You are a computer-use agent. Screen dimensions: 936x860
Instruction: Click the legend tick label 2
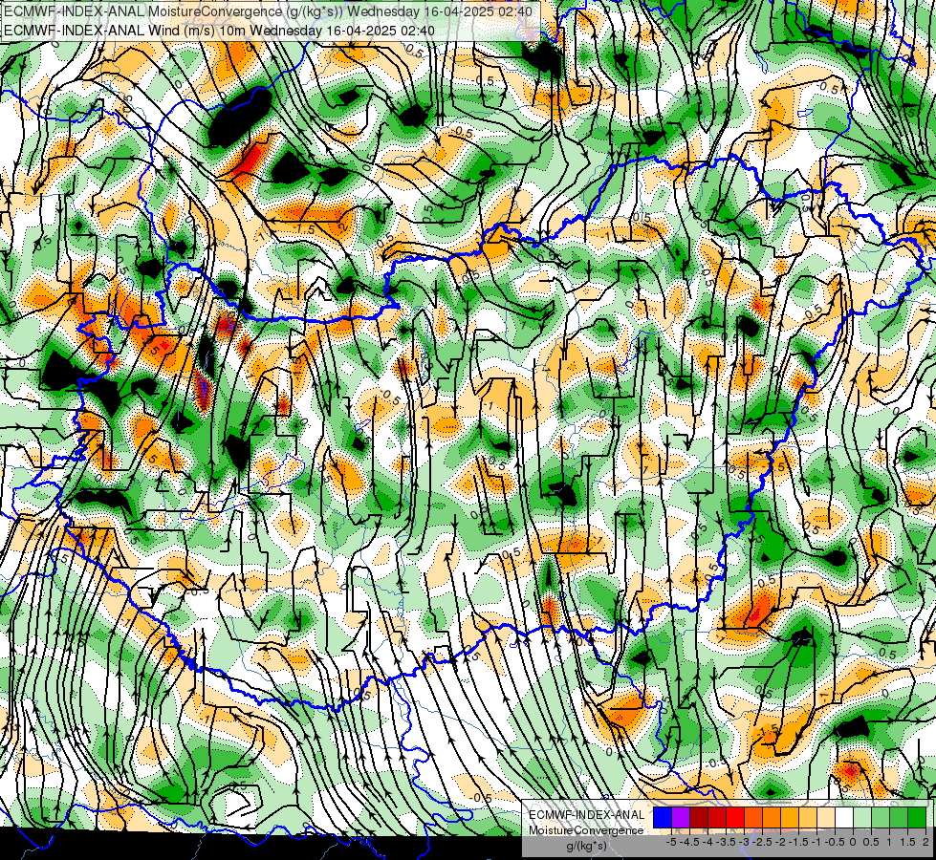coord(925,842)
